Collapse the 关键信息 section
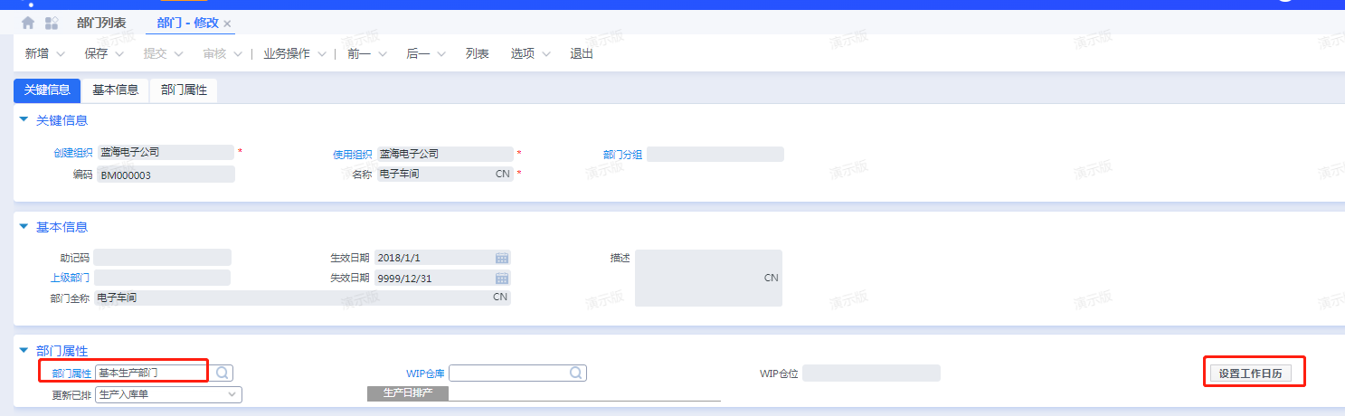1345x416 pixels. (x=24, y=119)
